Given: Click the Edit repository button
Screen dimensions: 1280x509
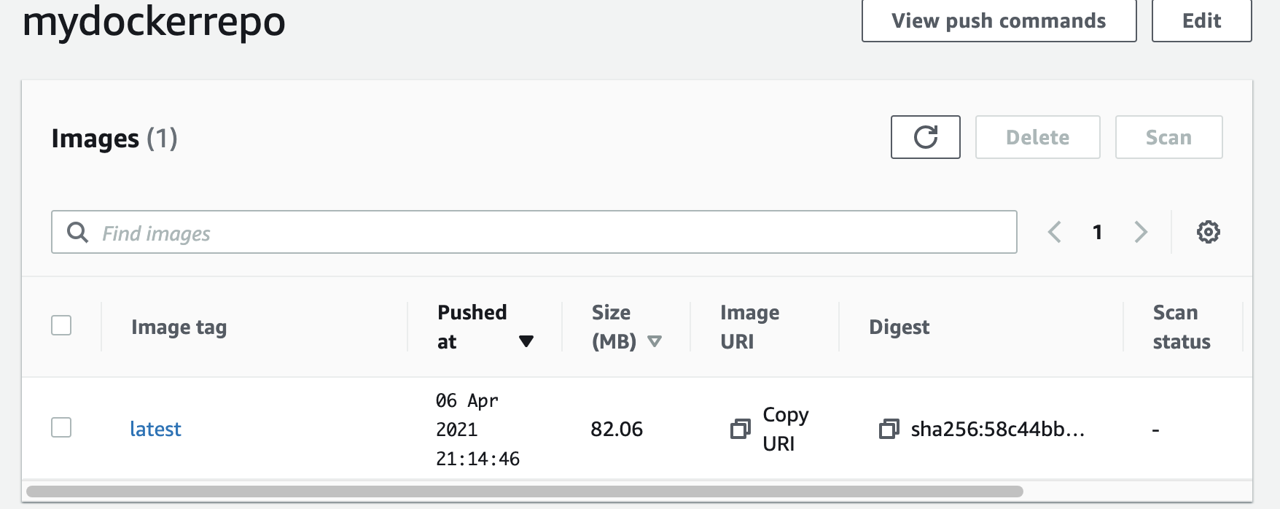Looking at the screenshot, I should [1201, 20].
